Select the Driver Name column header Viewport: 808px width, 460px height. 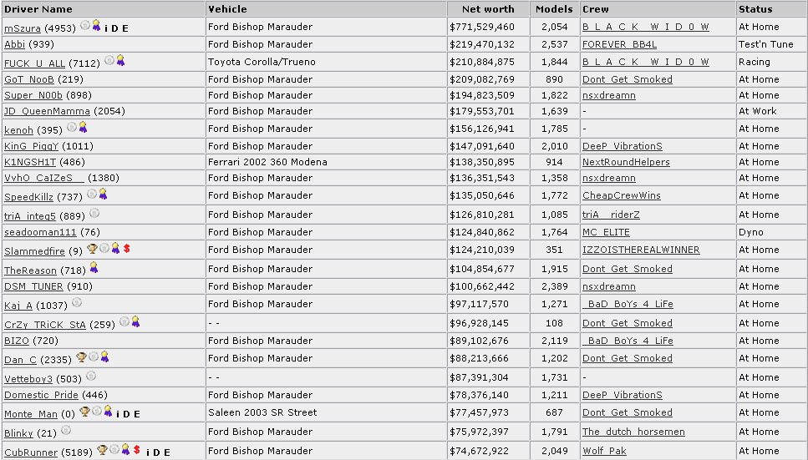[x=38, y=8]
